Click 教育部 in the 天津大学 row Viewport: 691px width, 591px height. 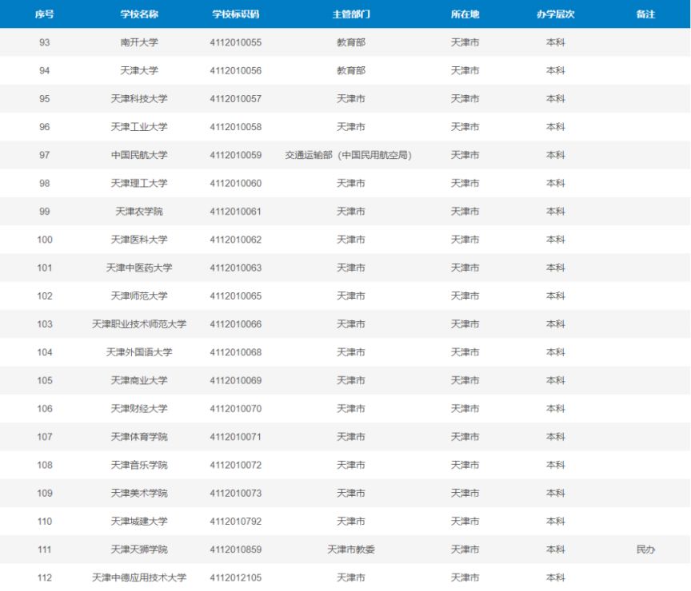(351, 70)
